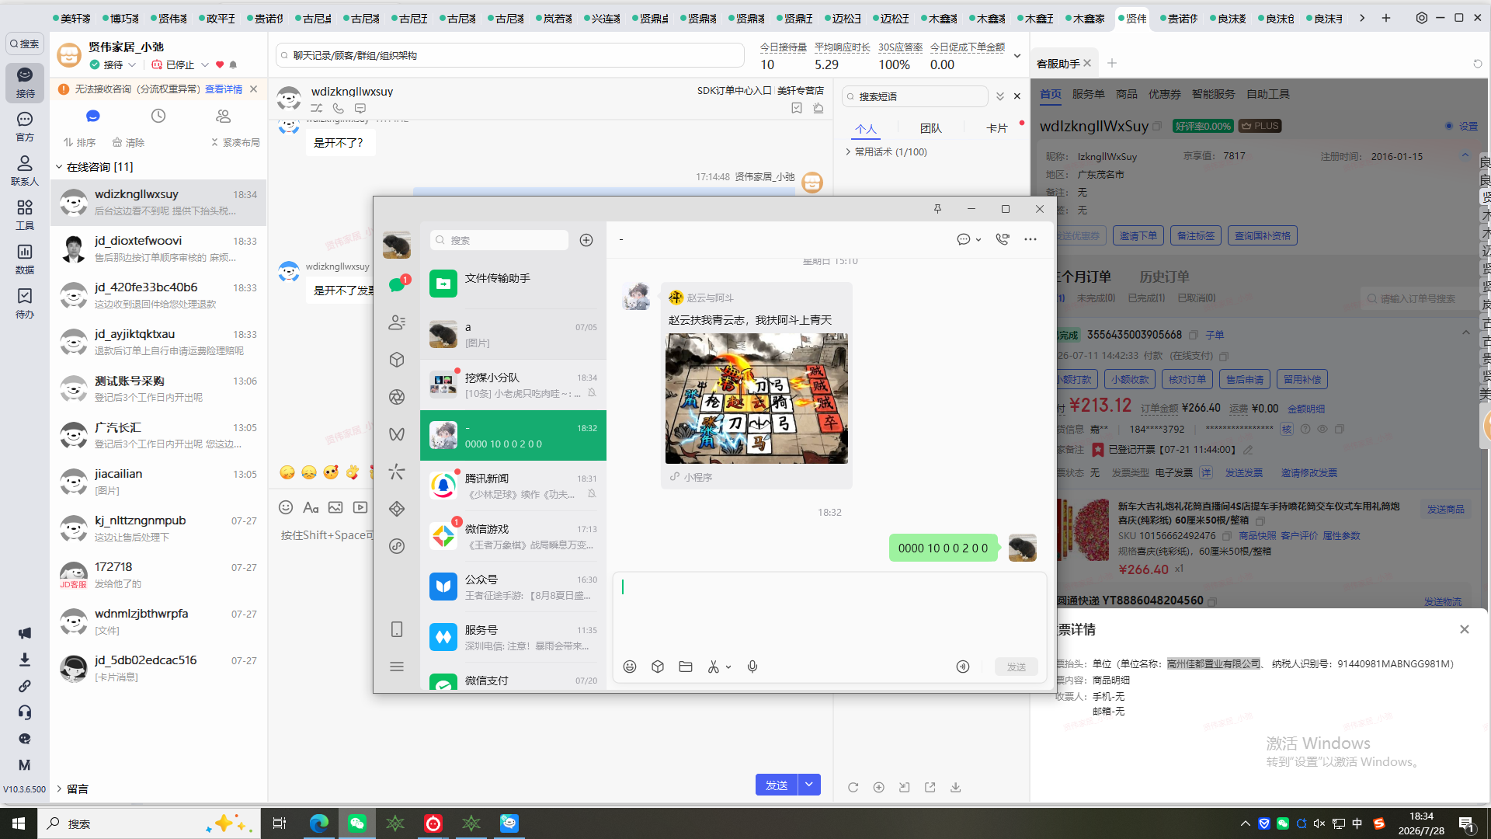The image size is (1491, 839).
Task: Open 工具 tools in left sidebar
Action: (25, 215)
